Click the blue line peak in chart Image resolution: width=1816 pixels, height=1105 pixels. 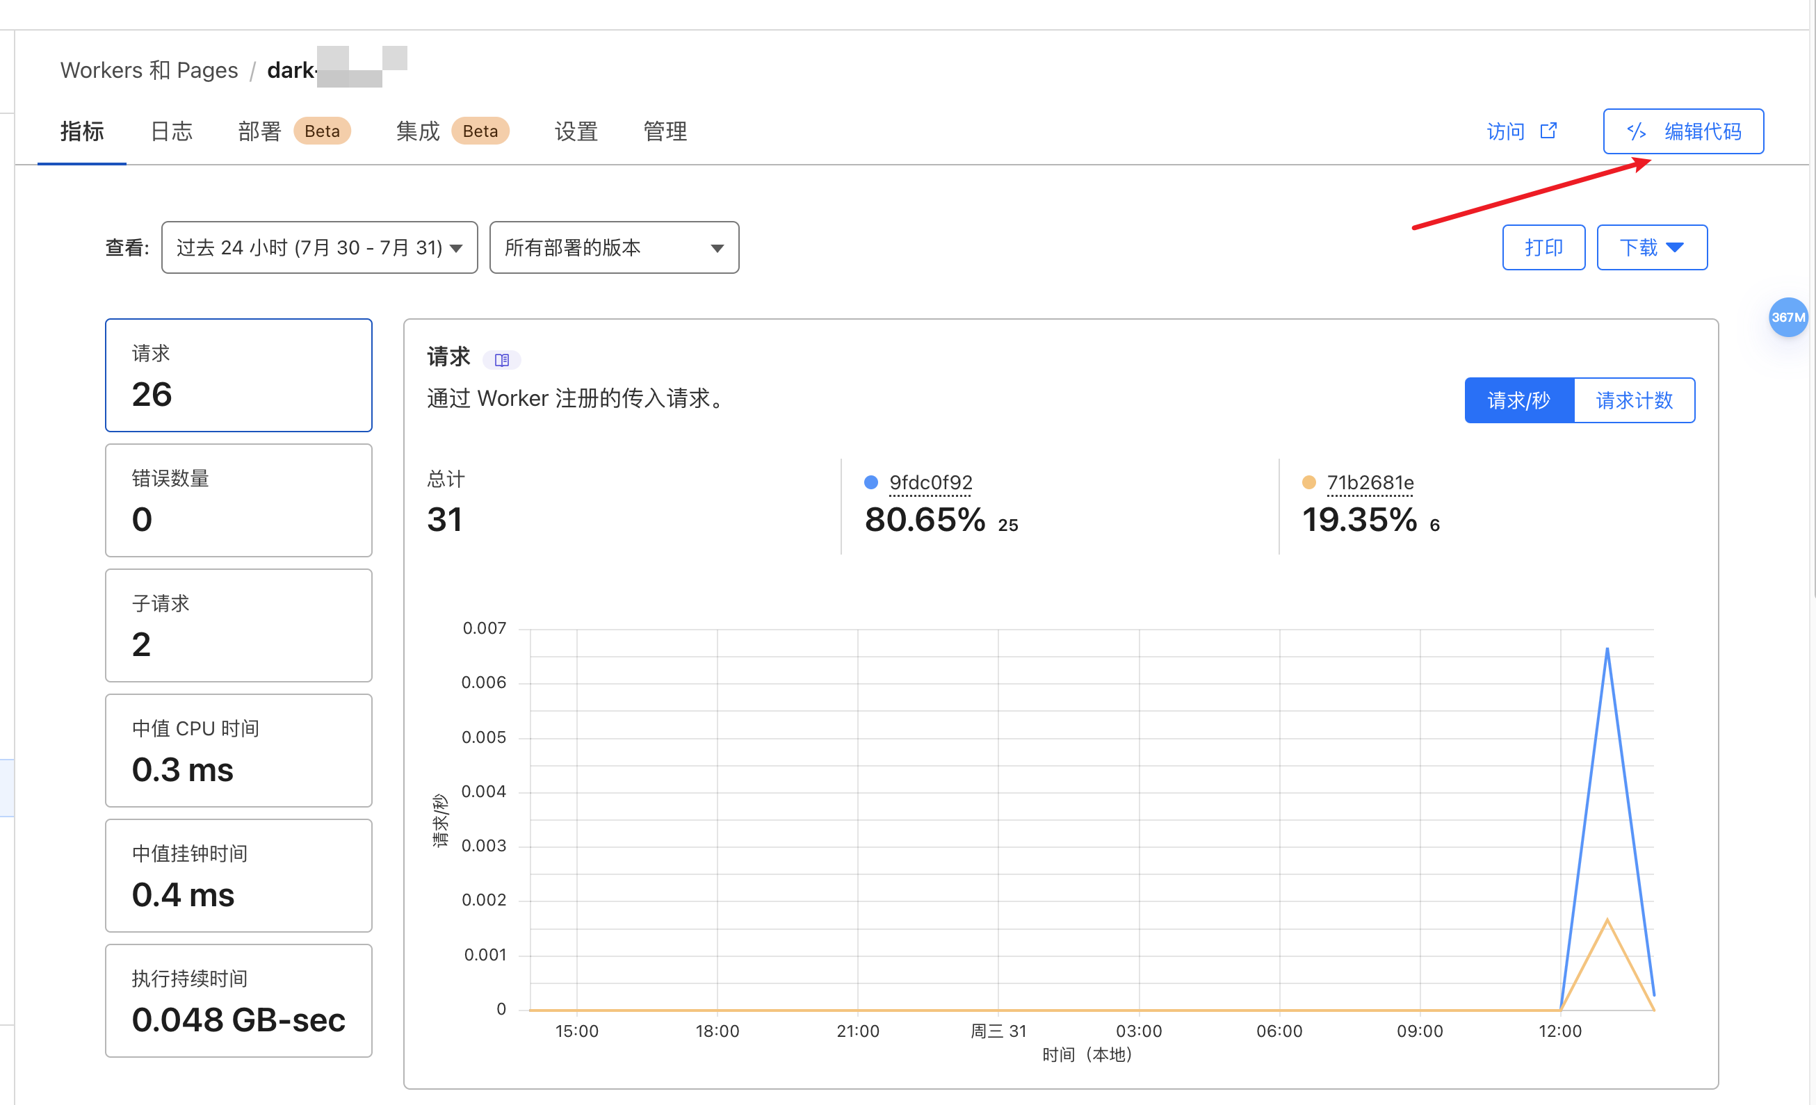click(1607, 649)
